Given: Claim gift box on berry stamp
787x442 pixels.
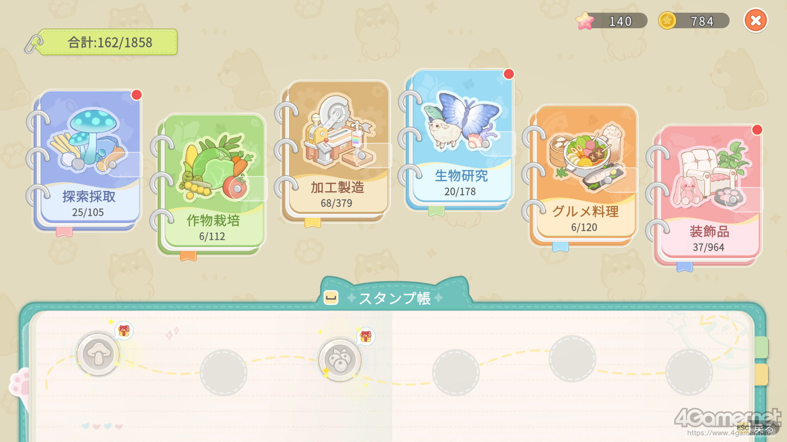Looking at the screenshot, I should click(366, 336).
